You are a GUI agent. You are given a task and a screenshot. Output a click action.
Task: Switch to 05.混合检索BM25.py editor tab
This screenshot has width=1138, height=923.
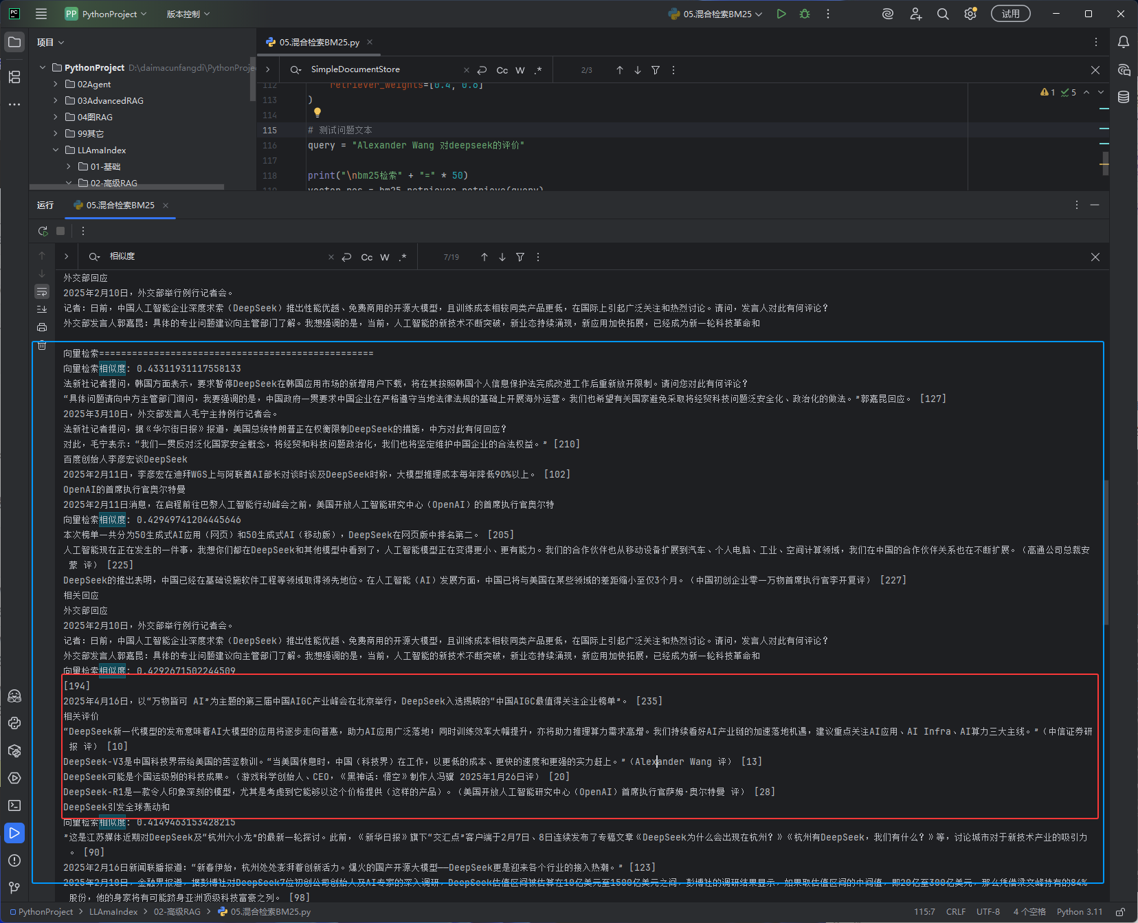[319, 42]
